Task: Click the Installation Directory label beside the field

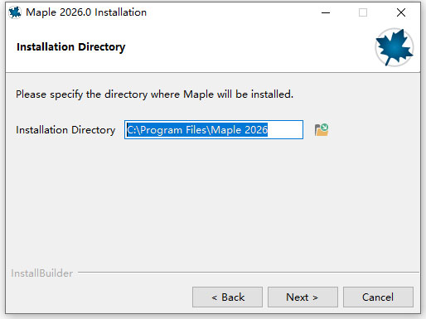Action: (x=65, y=130)
